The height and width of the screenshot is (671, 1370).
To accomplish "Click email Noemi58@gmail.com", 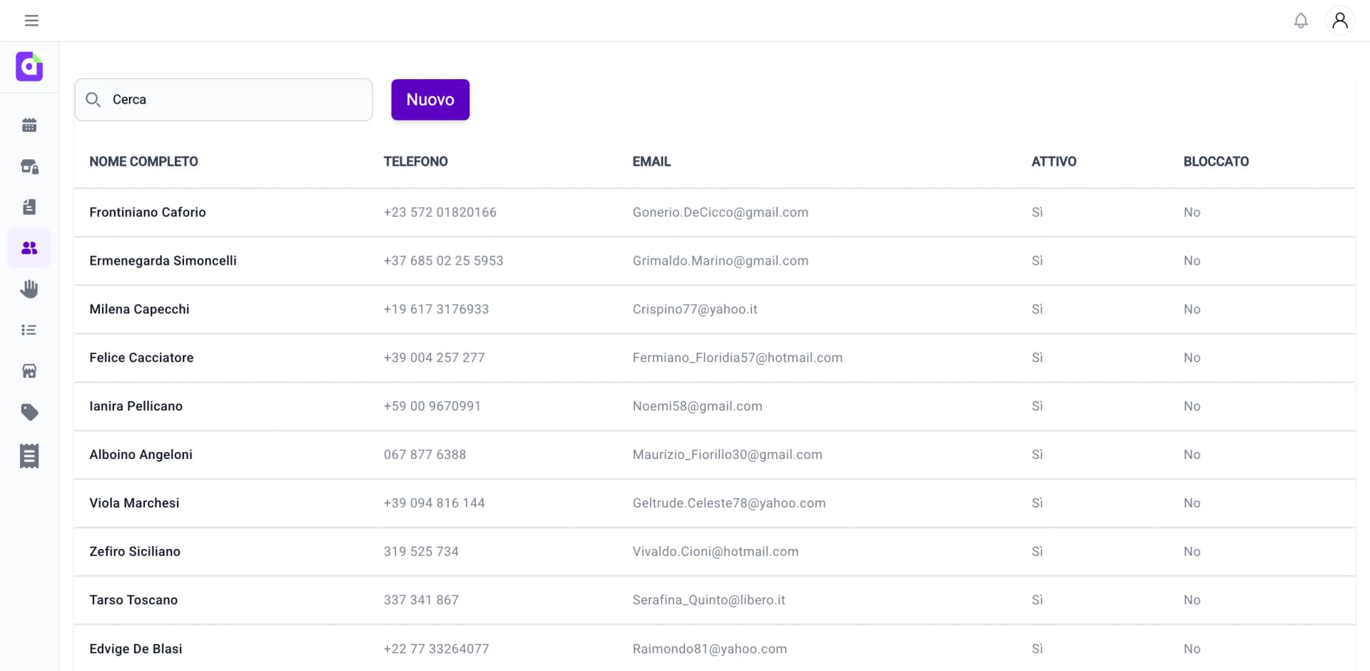I will pos(697,406).
